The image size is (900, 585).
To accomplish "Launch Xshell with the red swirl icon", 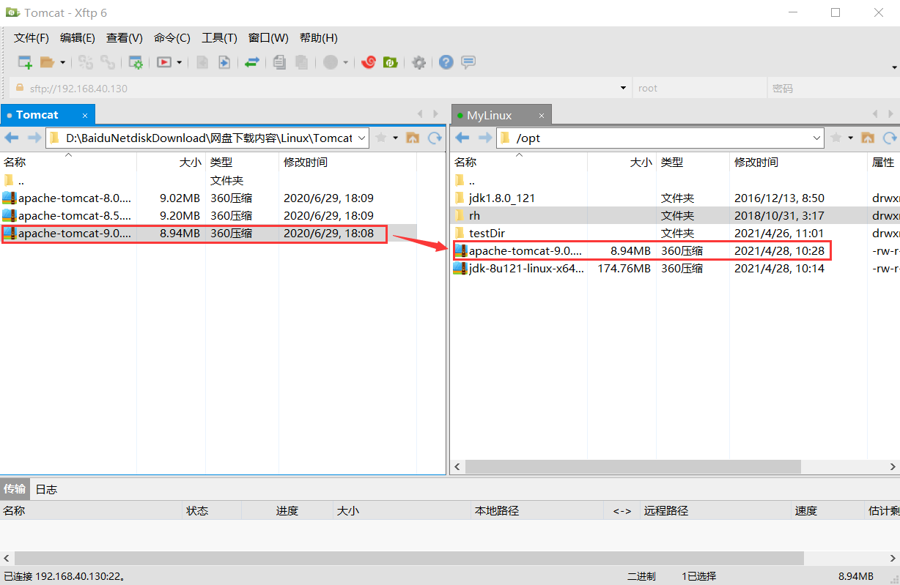I will coord(369,62).
